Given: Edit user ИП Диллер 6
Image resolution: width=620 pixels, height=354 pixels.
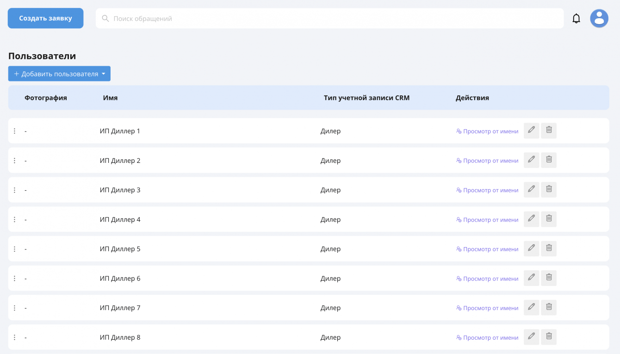Looking at the screenshot, I should point(531,278).
